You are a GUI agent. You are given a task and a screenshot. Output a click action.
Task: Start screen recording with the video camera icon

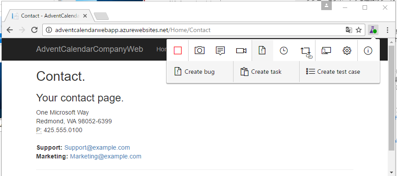241,50
